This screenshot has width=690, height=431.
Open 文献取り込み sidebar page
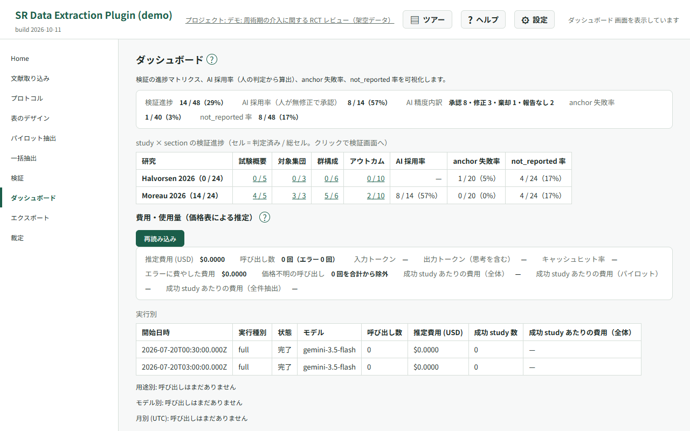pyautogui.click(x=59, y=79)
